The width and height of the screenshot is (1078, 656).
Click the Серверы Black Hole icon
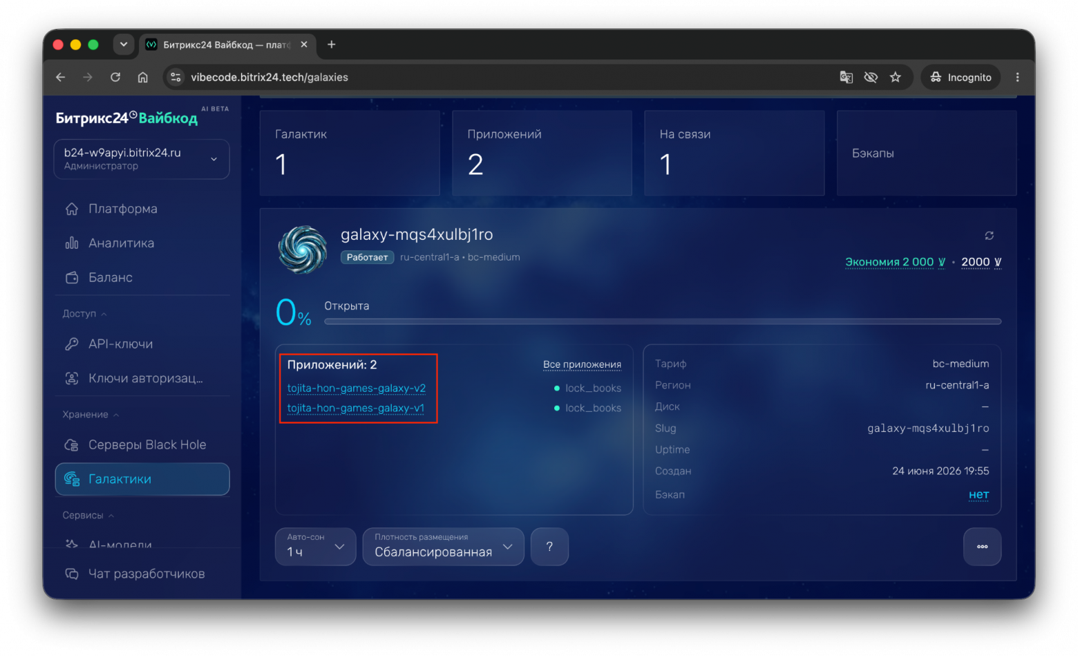pyautogui.click(x=72, y=445)
